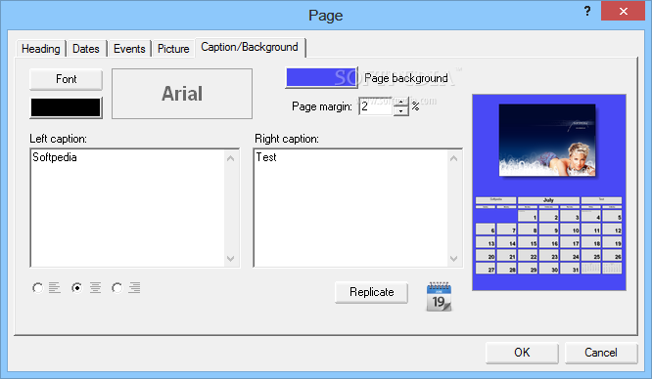Image resolution: width=652 pixels, height=379 pixels.
Task: Click the Page margin value field
Action: coord(376,106)
